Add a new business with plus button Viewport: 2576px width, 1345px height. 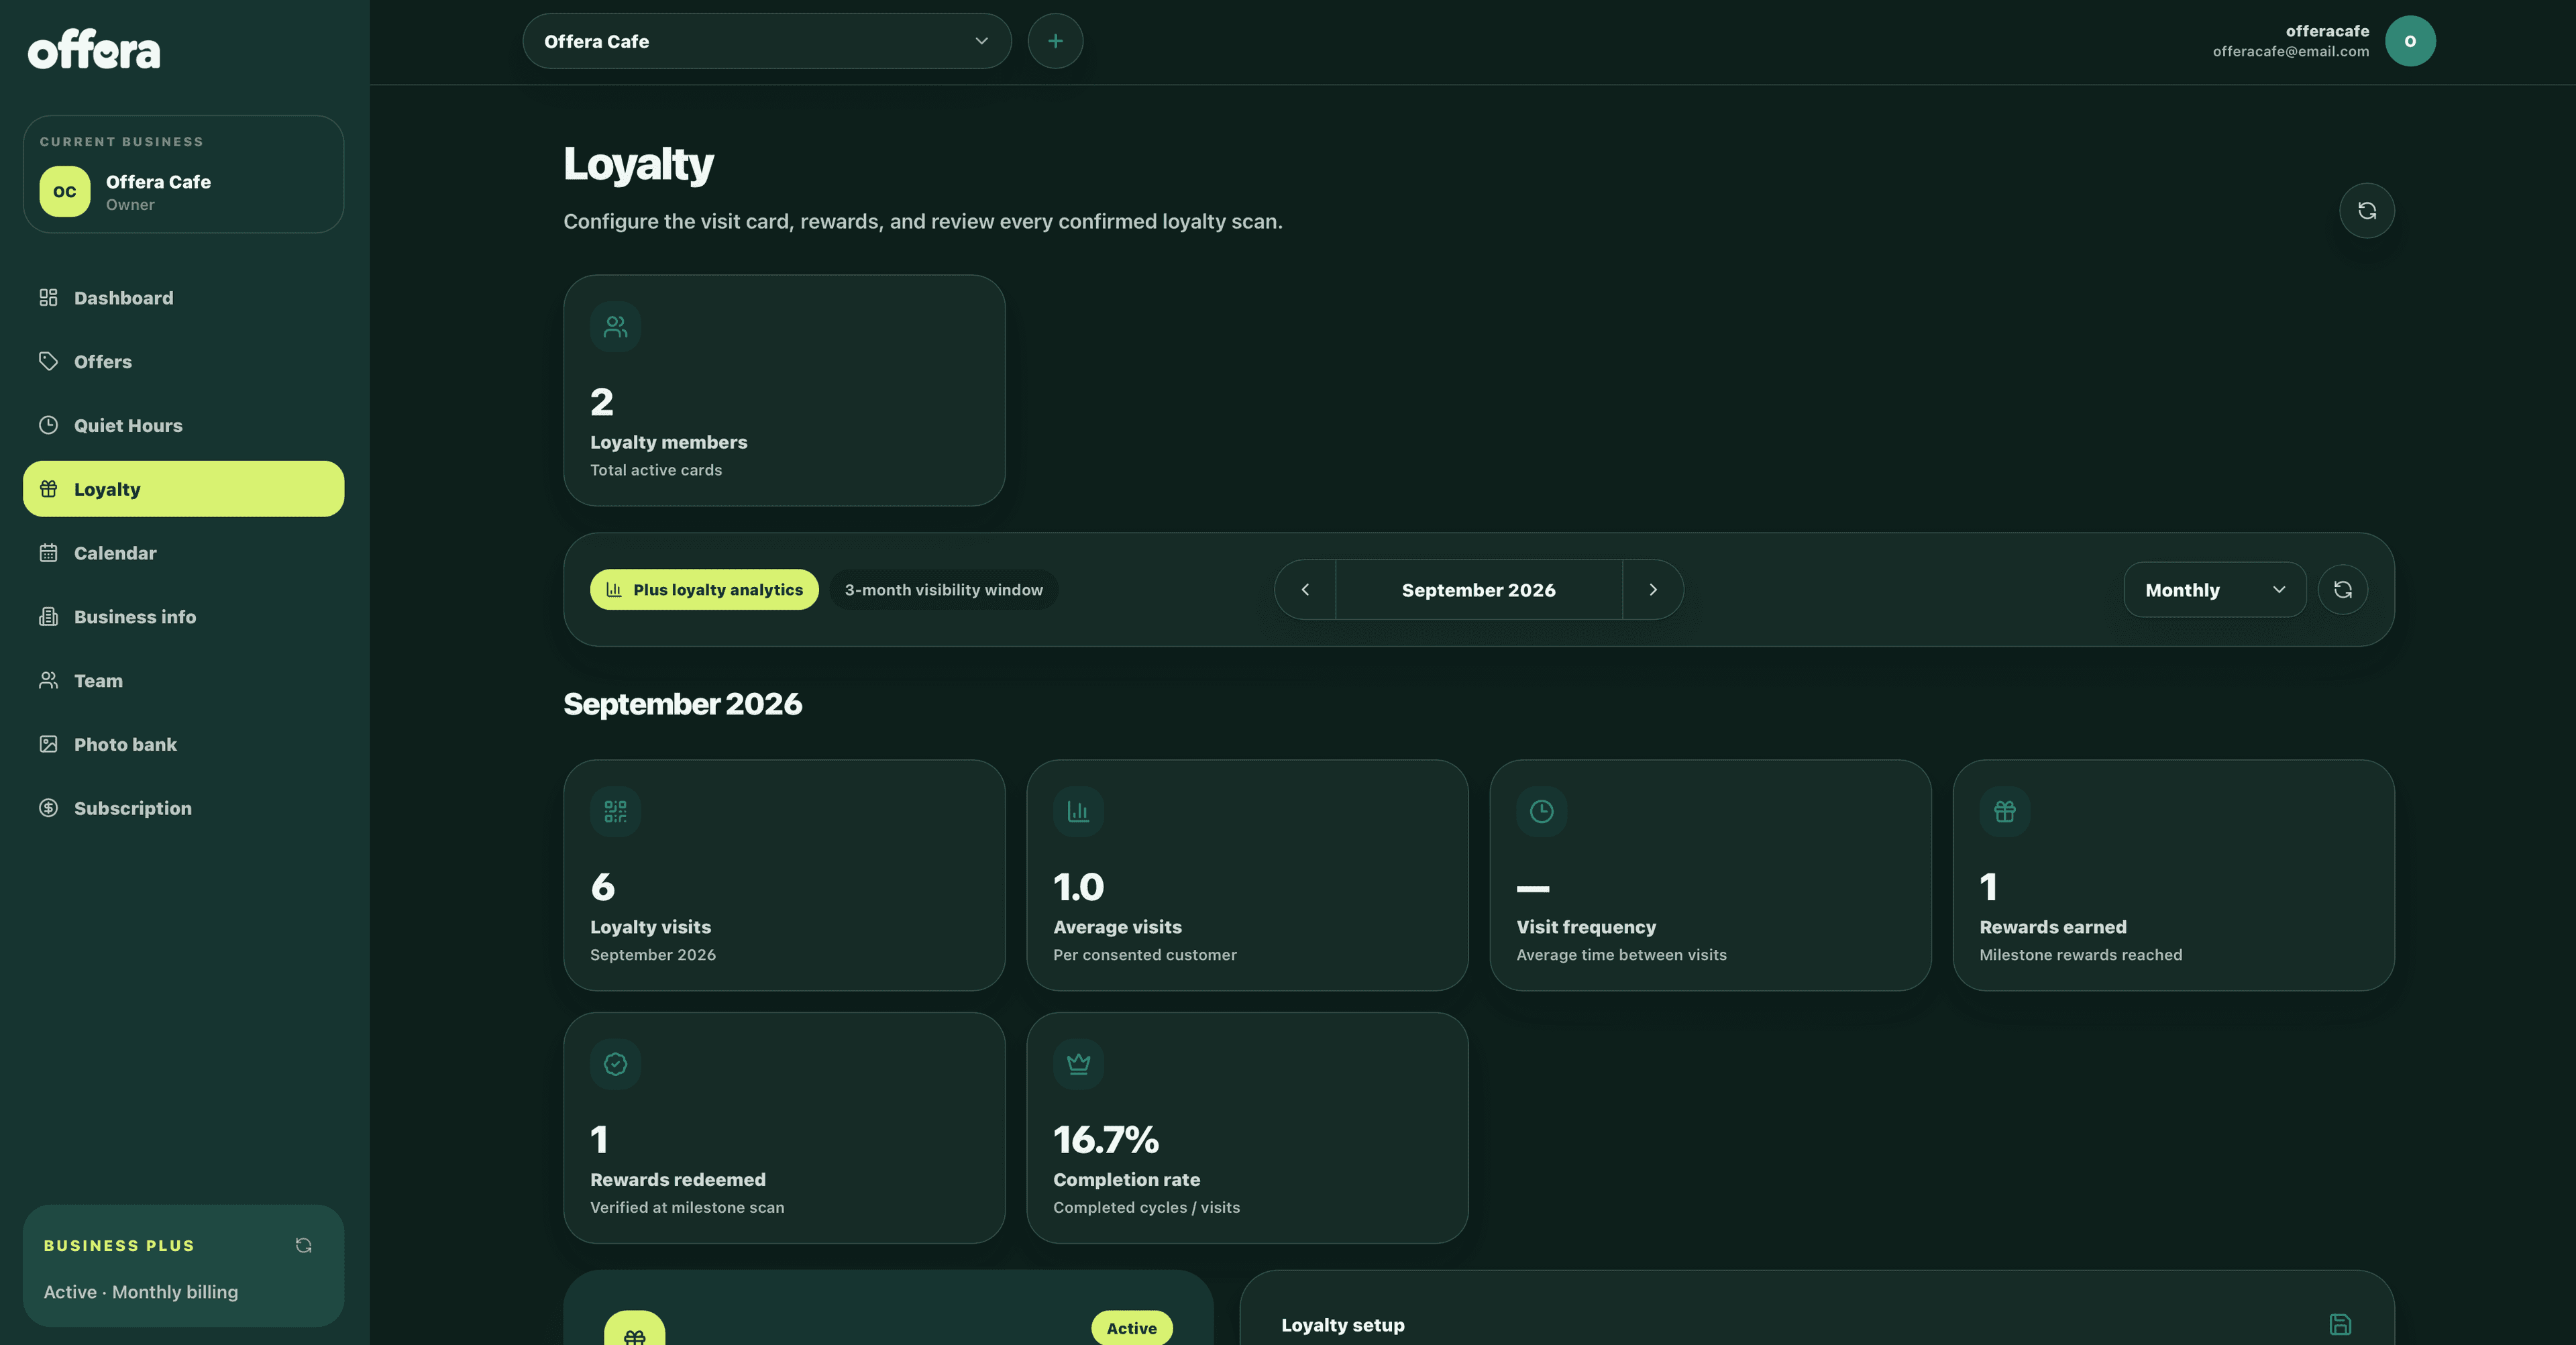click(1055, 41)
